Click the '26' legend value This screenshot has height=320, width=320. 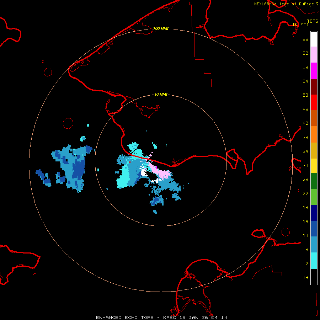[x=305, y=180]
